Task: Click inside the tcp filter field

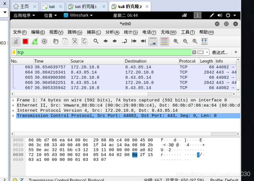Action: 104,52
